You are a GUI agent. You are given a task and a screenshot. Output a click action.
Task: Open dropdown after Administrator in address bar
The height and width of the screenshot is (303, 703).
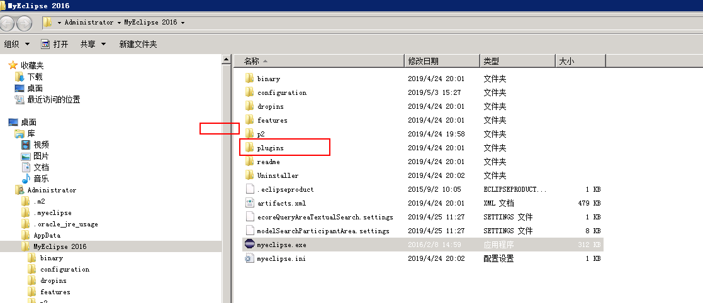119,23
